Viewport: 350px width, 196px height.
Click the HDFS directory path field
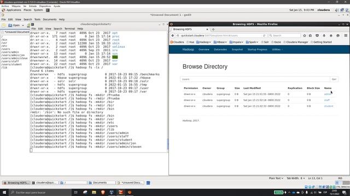255,79
